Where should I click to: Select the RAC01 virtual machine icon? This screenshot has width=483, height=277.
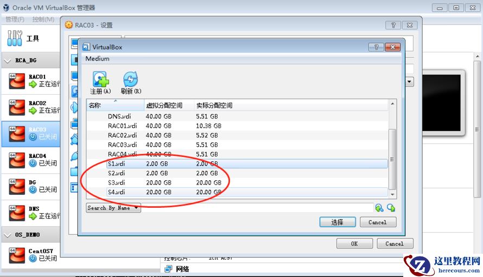coord(17,81)
